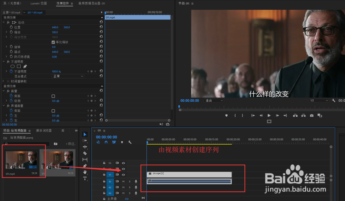Open comparison view button
The width and height of the screenshot is (345, 201).
[320, 116]
